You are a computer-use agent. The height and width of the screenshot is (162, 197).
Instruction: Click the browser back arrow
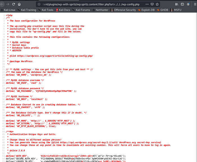(2, 4)
